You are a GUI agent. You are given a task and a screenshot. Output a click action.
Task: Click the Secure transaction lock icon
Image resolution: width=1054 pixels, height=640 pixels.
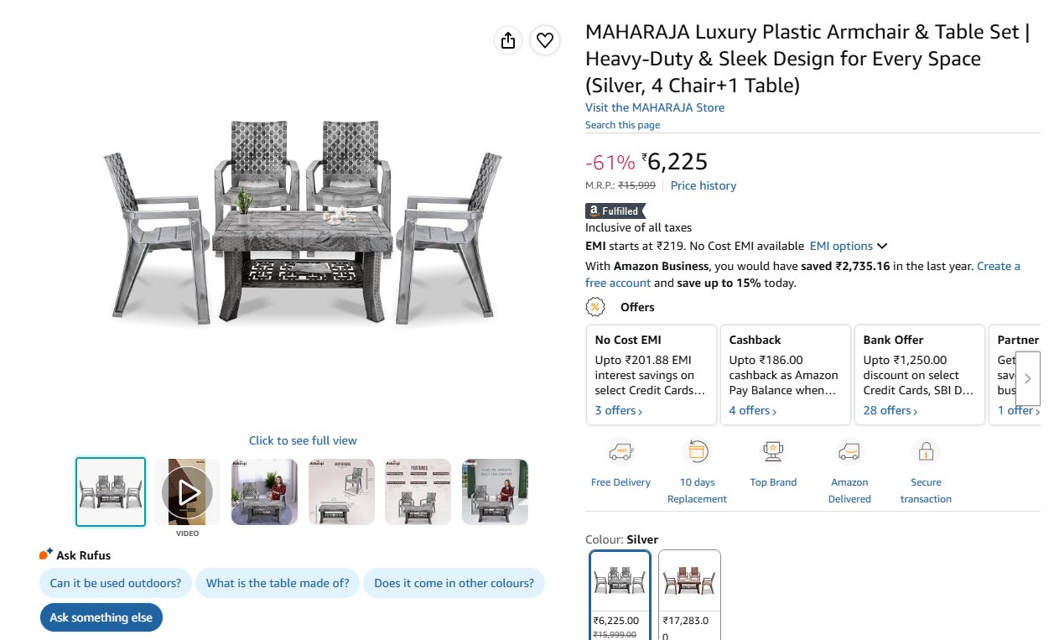926,452
